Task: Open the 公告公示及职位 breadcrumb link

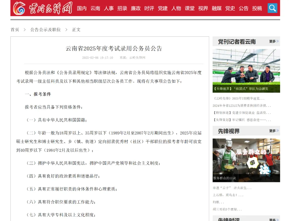Action: [46, 30]
